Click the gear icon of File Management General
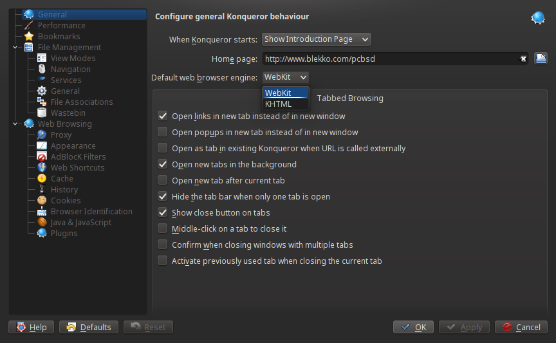The width and height of the screenshot is (556, 343). coord(42,91)
